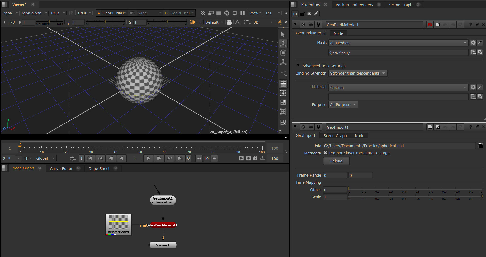The height and width of the screenshot is (257, 486).
Task: Toggle the wipe switch between A and B
Action: [132, 13]
